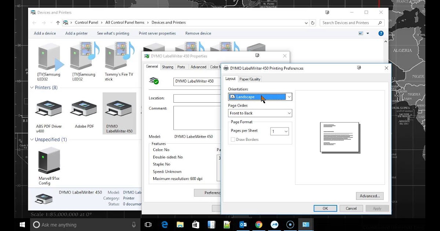Click Cancel in Printing Preferences
This screenshot has width=440, height=231.
[x=351, y=208]
